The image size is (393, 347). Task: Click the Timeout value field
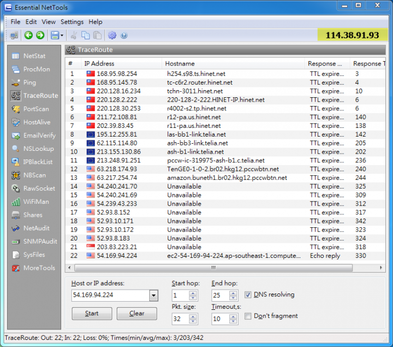click(x=221, y=319)
